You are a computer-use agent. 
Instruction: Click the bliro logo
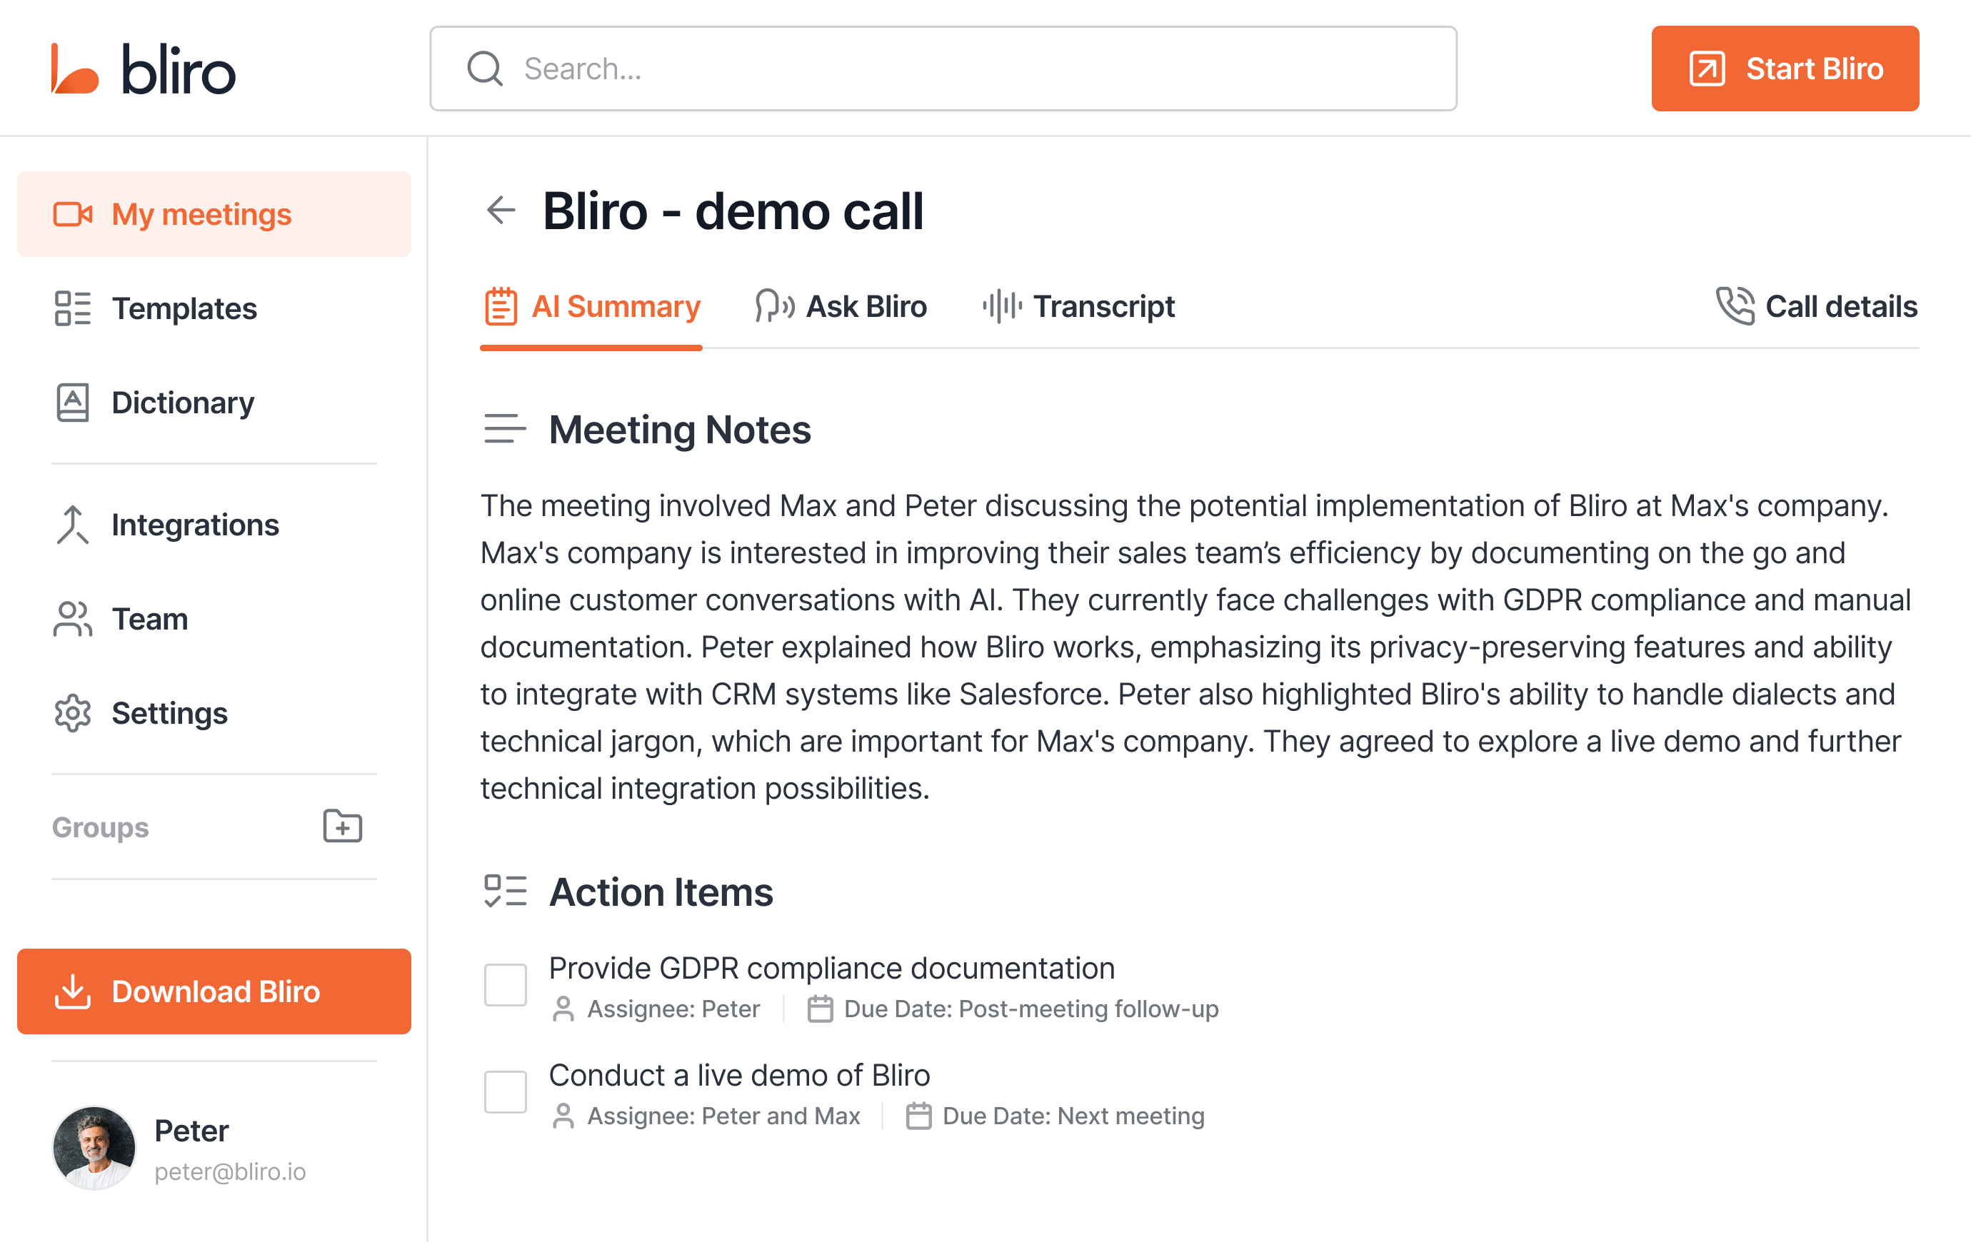coord(144,69)
